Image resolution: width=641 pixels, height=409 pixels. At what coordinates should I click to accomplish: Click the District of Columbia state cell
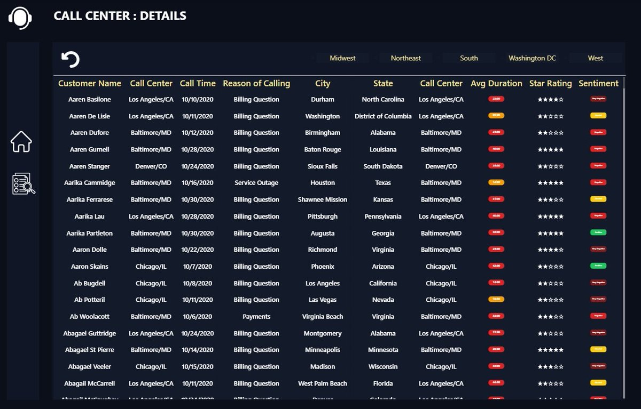[383, 116]
